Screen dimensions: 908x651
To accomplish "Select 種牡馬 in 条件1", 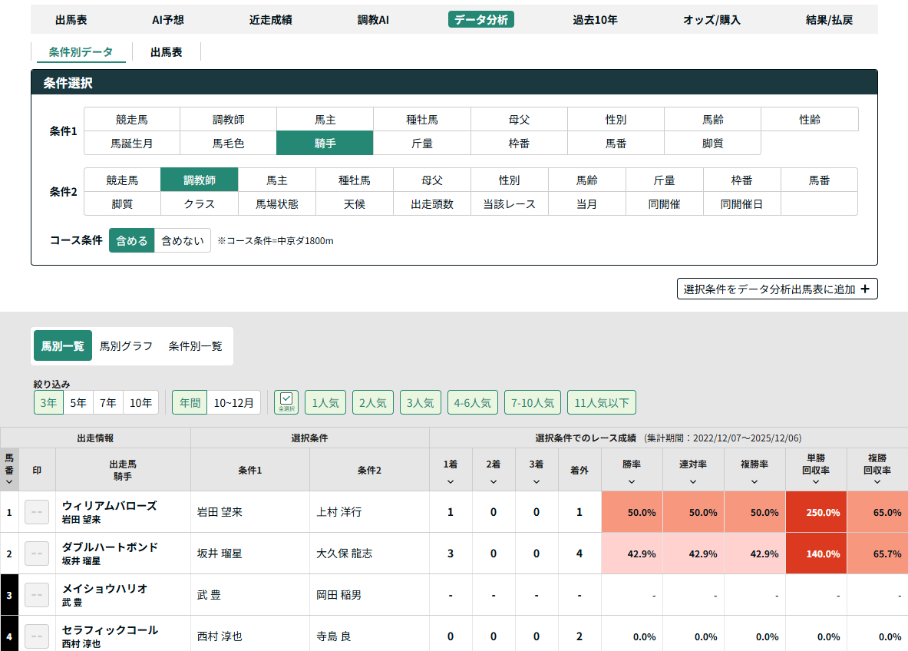I will pyautogui.click(x=422, y=120).
